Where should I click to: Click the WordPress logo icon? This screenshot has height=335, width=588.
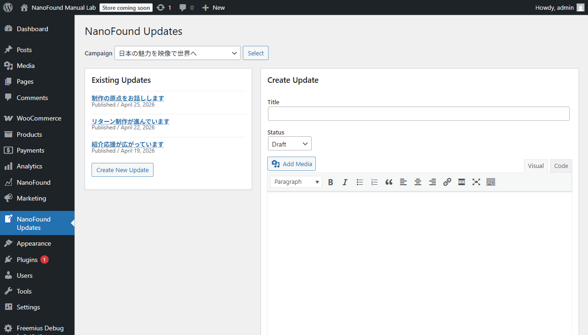pos(8,7)
